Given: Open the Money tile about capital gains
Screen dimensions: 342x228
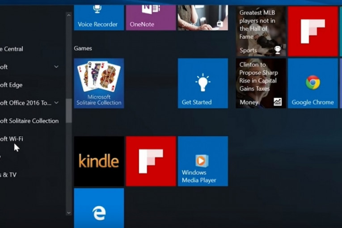Looking at the screenshot, I should 261,83.
